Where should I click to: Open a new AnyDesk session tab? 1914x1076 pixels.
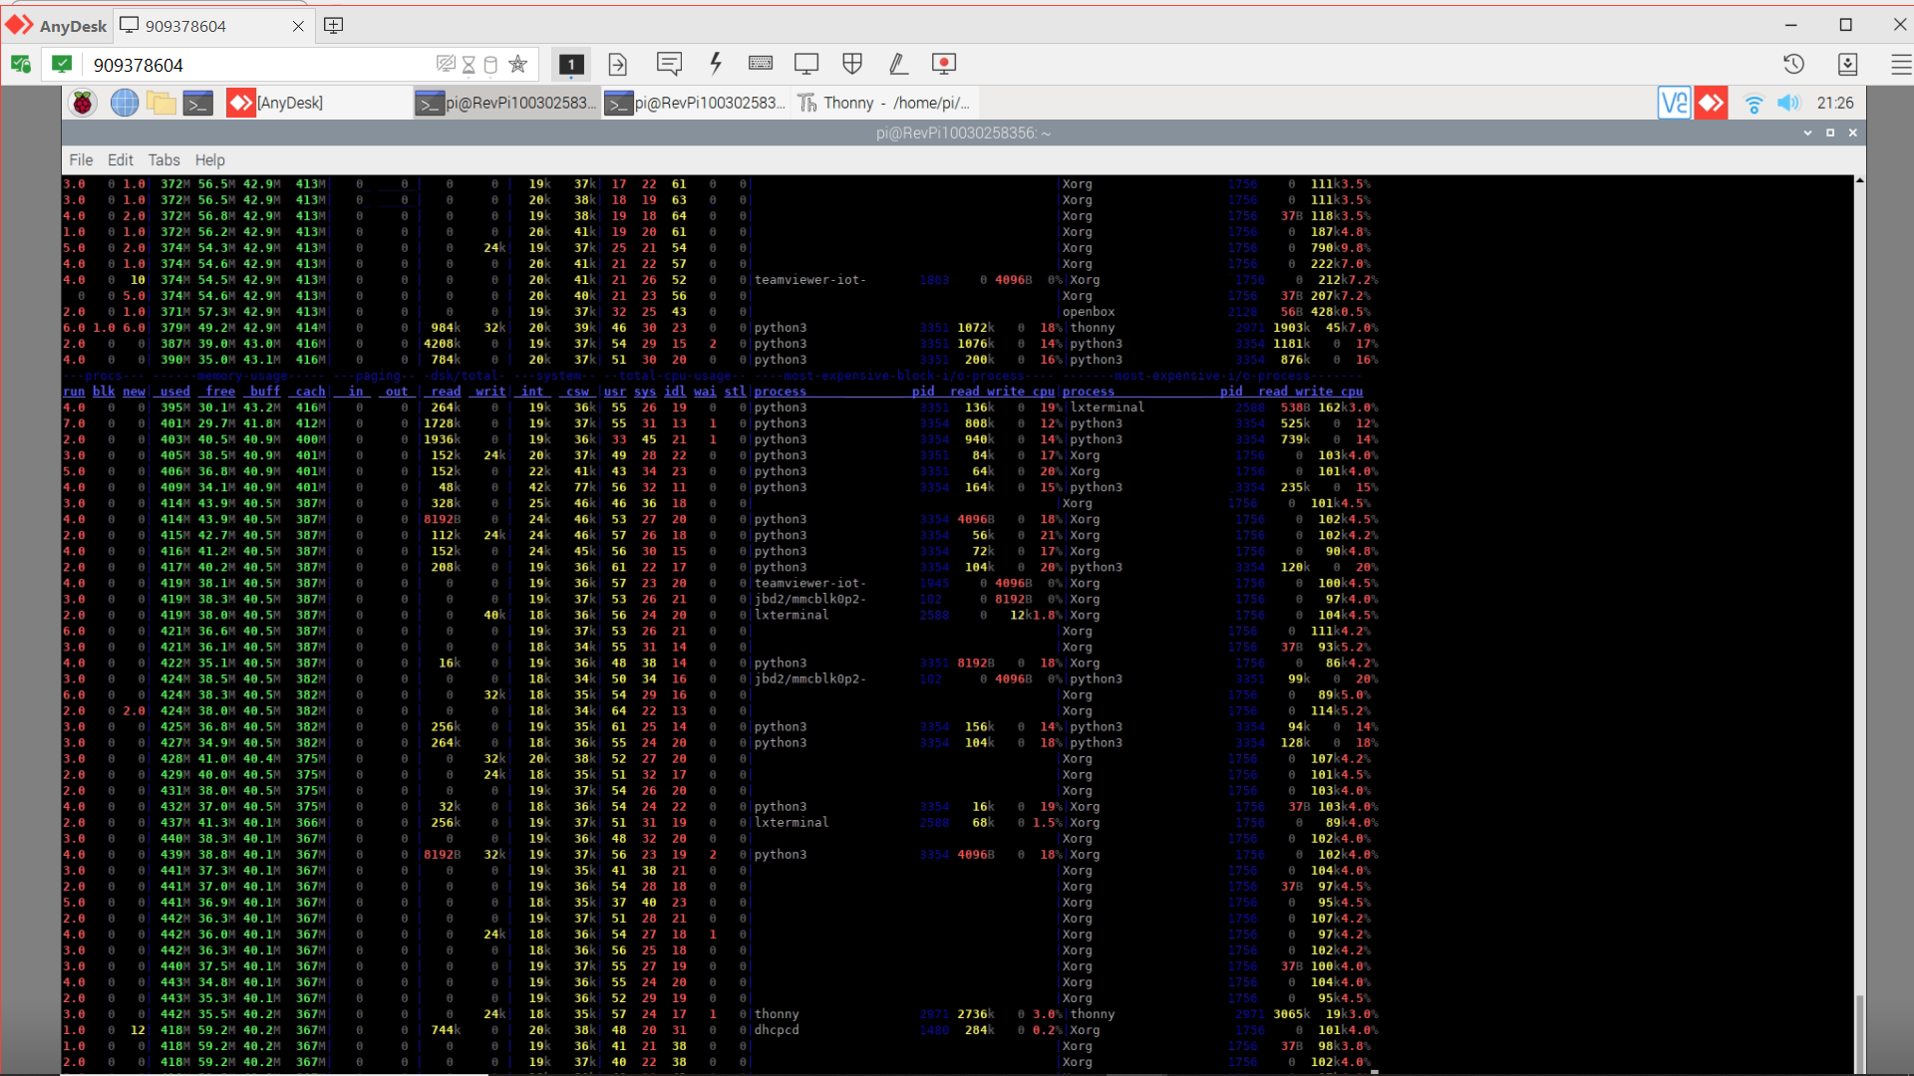tap(334, 26)
